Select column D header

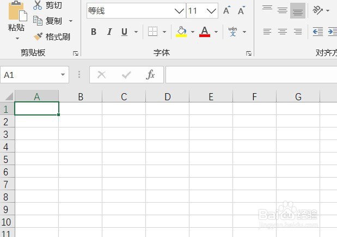pos(168,96)
